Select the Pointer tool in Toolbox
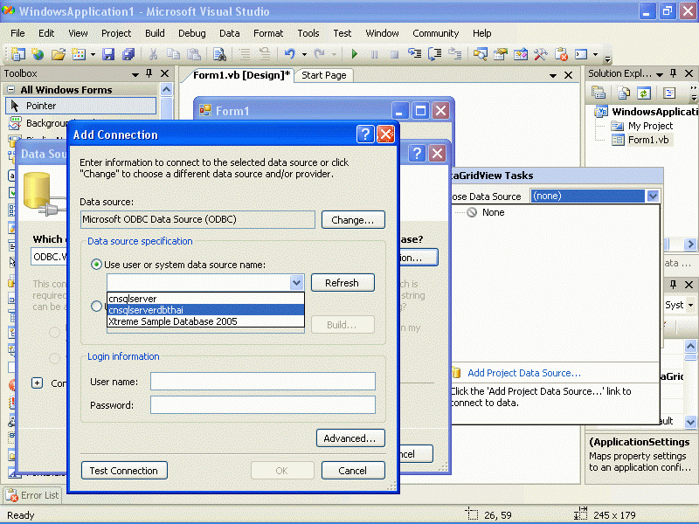Viewport: 699px width, 524px height. [81, 106]
